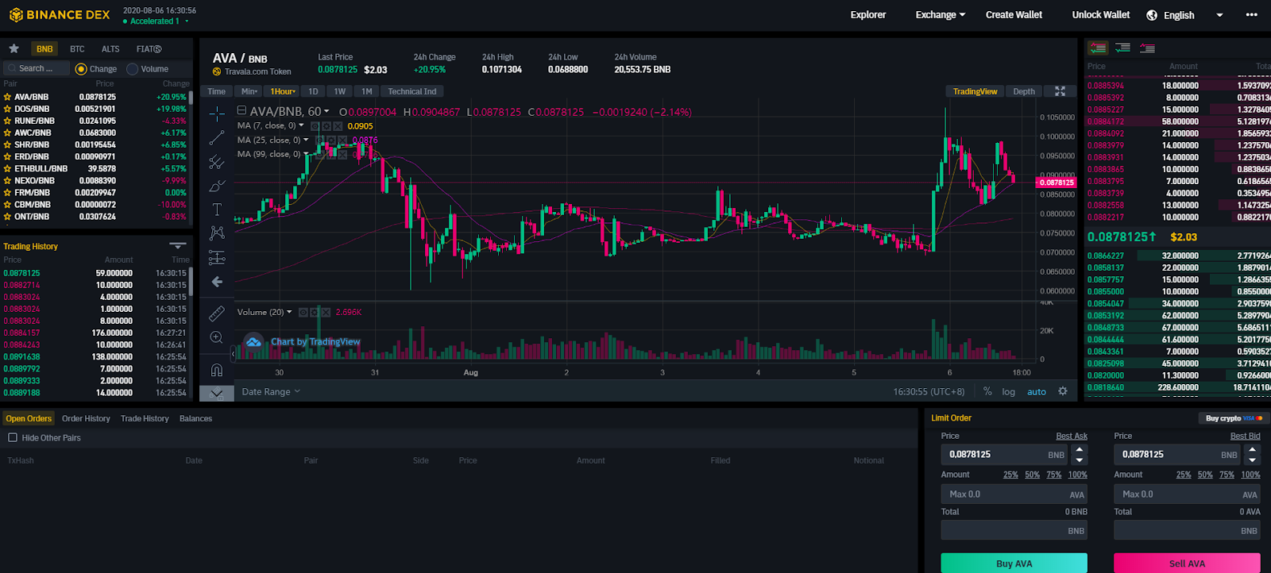Toggle the magnet mode tool
This screenshot has width=1271, height=573.
click(216, 370)
